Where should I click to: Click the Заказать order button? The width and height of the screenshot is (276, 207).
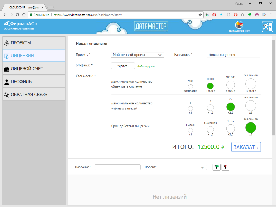pyautogui.click(x=246, y=147)
